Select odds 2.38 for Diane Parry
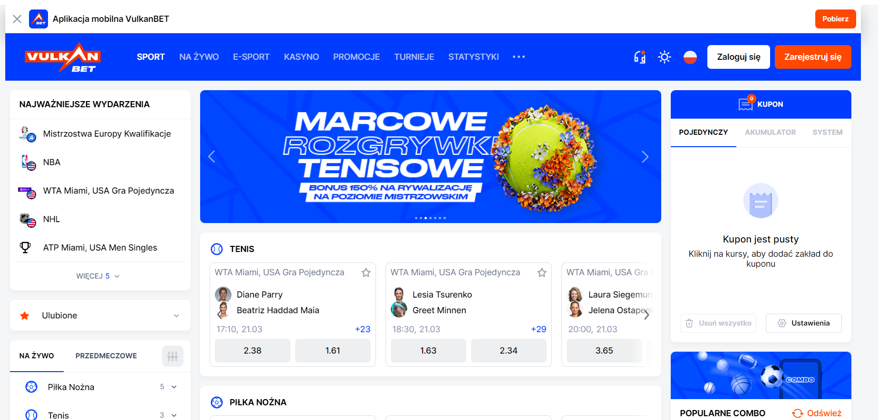Viewport: 878px width, 420px height. pyautogui.click(x=252, y=351)
